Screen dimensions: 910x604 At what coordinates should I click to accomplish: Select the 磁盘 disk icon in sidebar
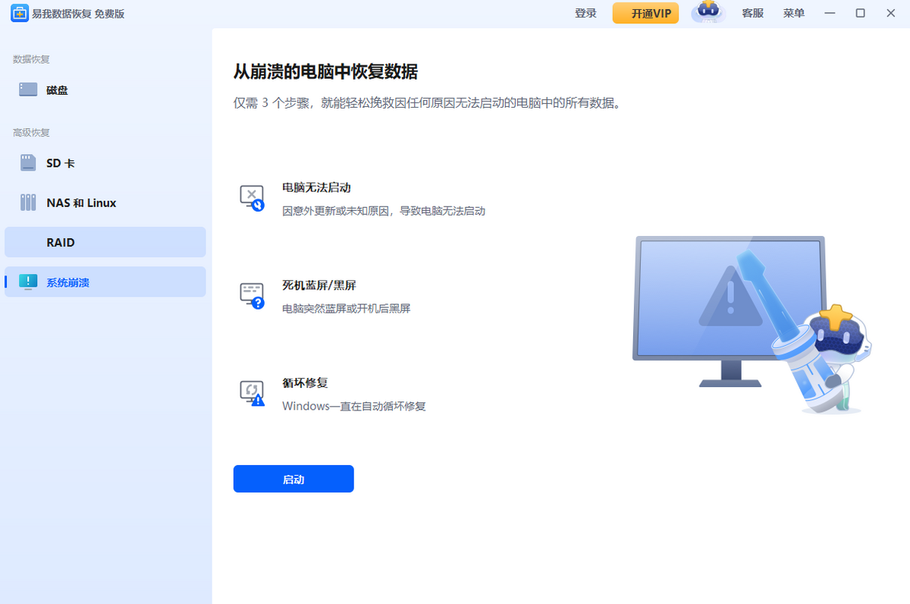[x=28, y=90]
